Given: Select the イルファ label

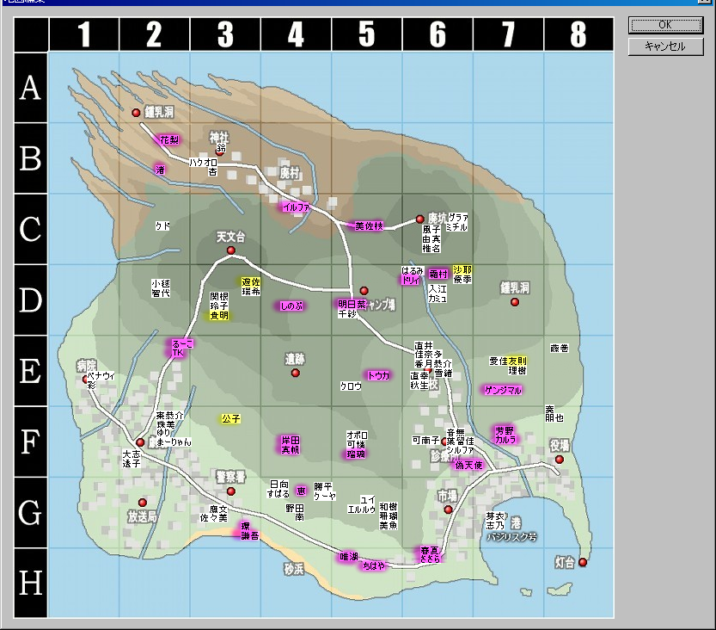Looking at the screenshot, I should pos(296,207).
